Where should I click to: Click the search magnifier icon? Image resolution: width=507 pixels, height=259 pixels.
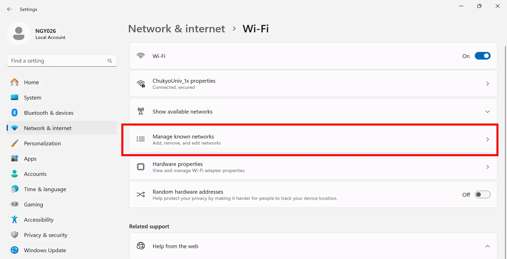[x=110, y=61]
